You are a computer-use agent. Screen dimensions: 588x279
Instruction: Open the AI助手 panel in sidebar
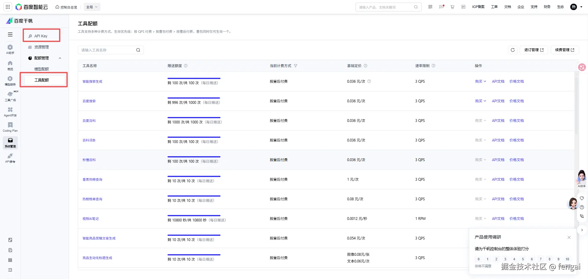(10, 50)
